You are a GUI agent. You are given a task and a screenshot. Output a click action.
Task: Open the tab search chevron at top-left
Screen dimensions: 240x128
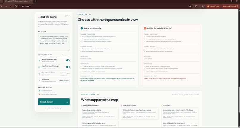(1, 1)
